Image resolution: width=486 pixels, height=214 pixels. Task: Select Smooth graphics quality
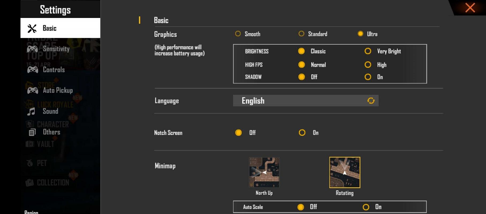tap(238, 34)
